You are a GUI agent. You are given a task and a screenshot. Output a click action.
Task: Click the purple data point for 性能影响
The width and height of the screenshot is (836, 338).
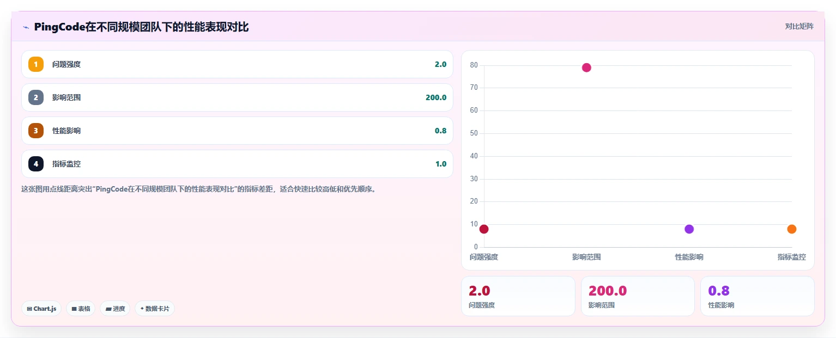click(x=689, y=229)
